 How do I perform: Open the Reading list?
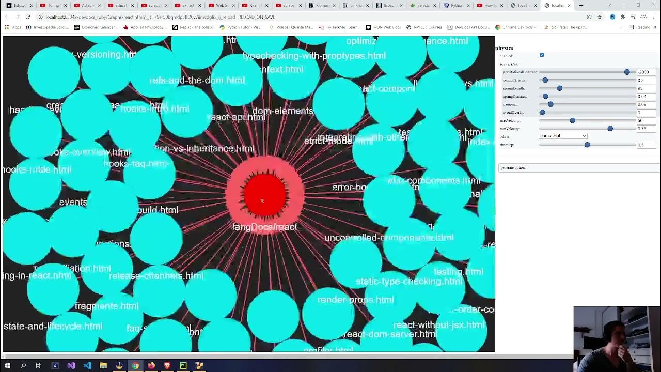[x=642, y=27]
